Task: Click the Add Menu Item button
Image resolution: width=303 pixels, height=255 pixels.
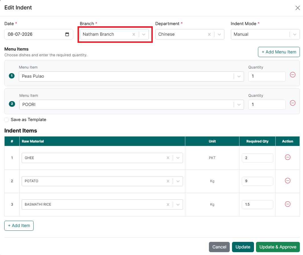Action: pyautogui.click(x=279, y=52)
